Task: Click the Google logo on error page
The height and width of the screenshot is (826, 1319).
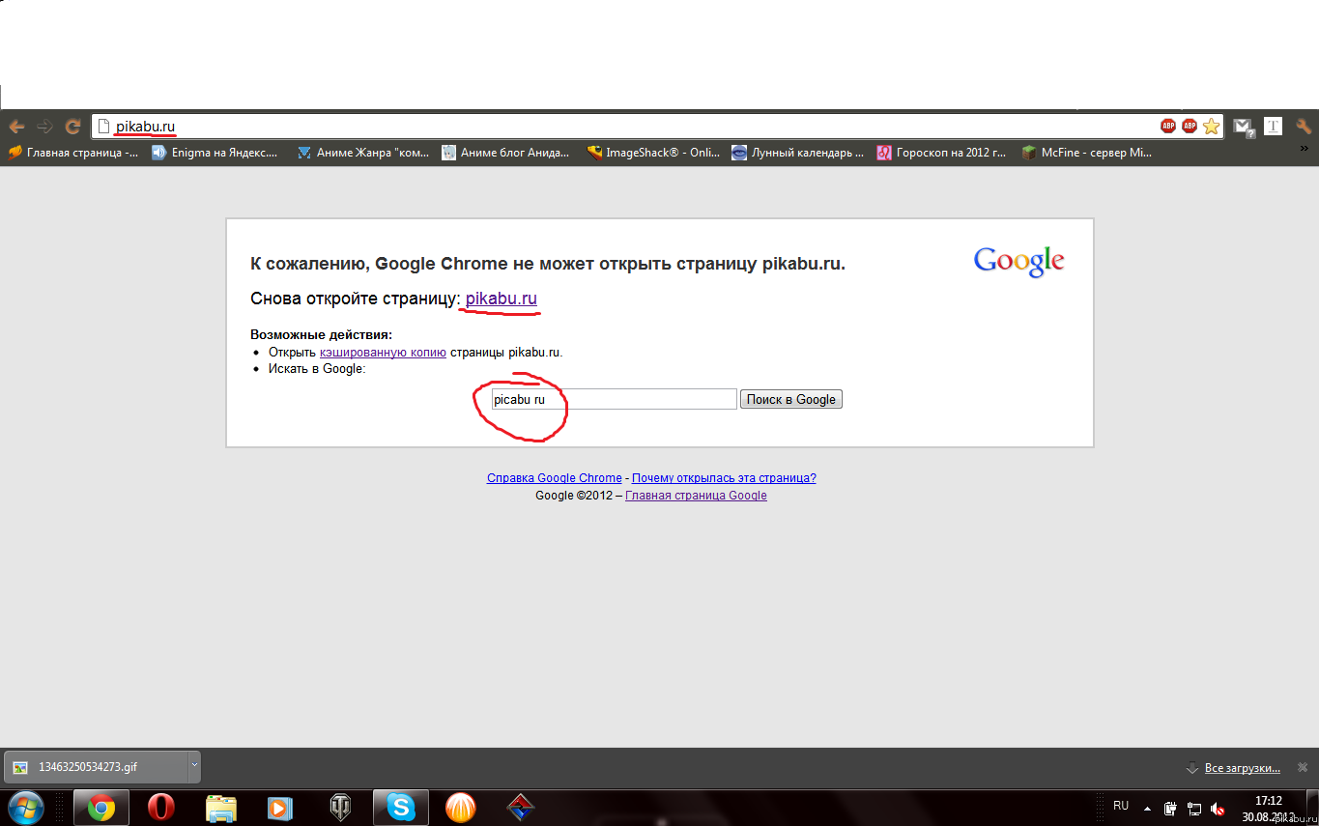Action: [x=1018, y=262]
